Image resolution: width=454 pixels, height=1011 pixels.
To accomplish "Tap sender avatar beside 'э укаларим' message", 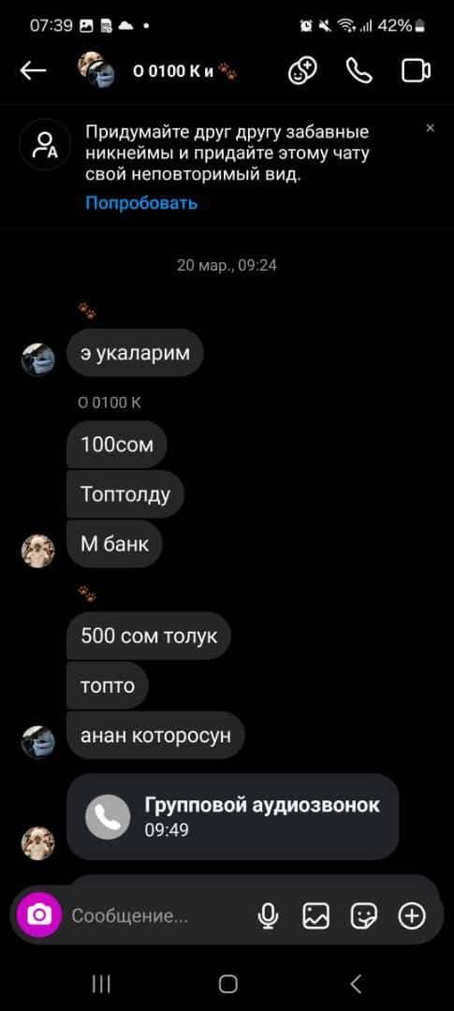I will [38, 359].
